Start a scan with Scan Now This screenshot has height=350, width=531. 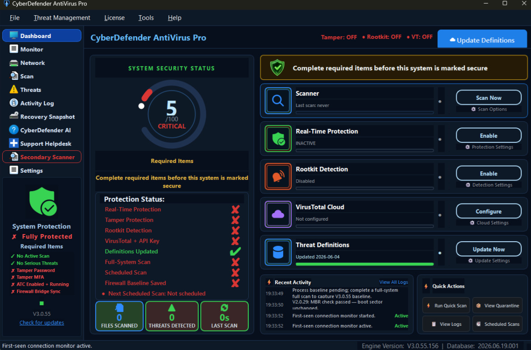[489, 98]
